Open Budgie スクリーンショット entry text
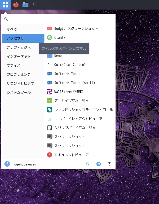This screenshot has height=204, width=159. pyautogui.click(x=76, y=28)
